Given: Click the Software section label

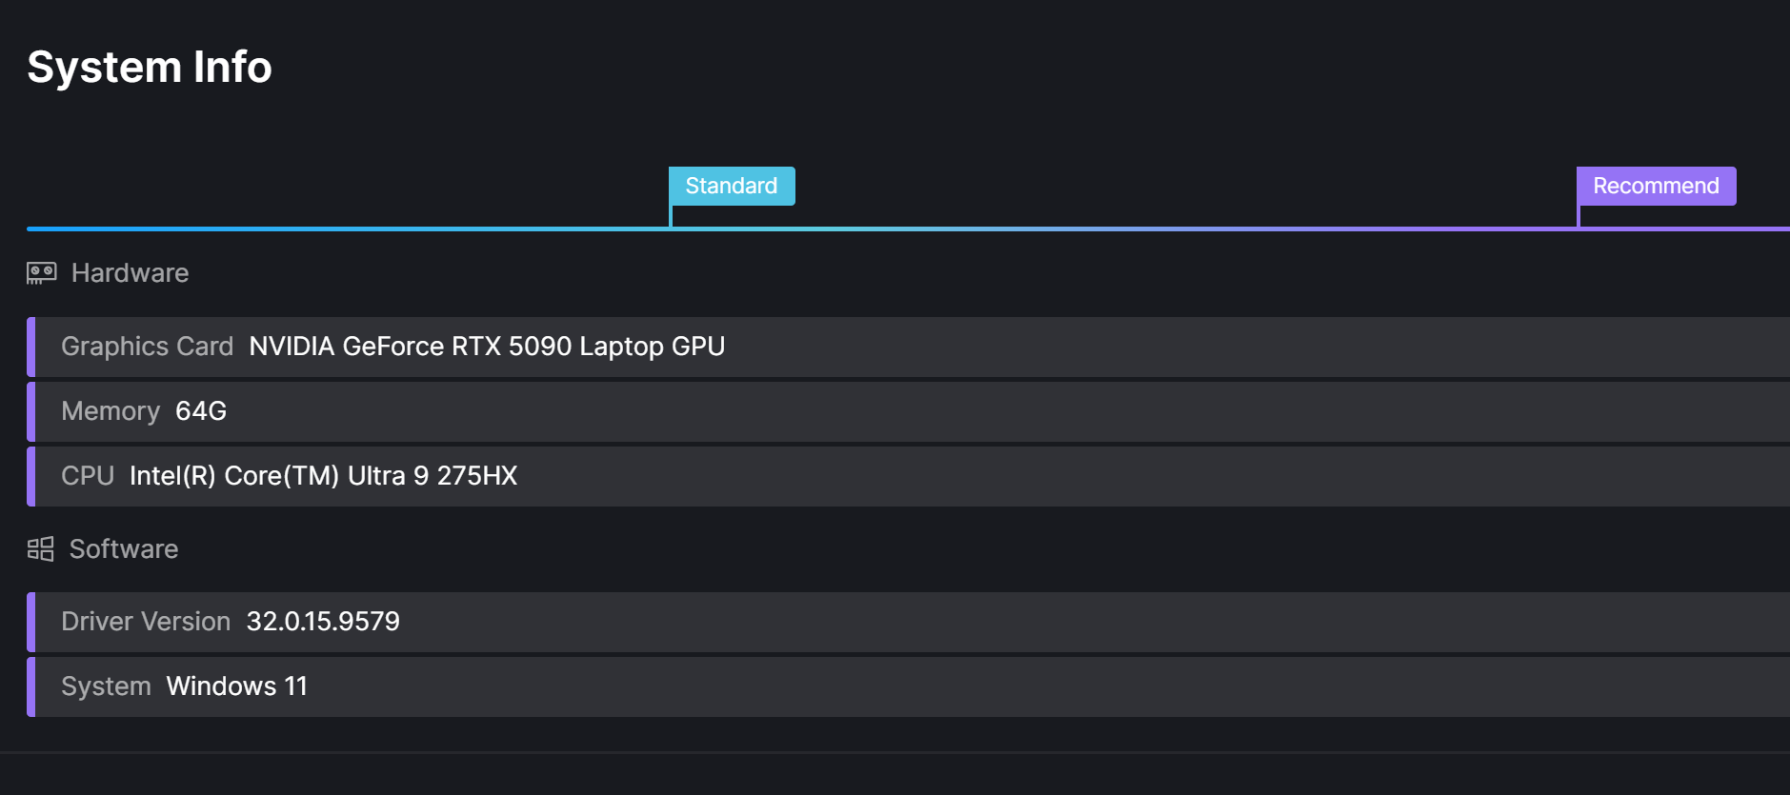Looking at the screenshot, I should [124, 549].
